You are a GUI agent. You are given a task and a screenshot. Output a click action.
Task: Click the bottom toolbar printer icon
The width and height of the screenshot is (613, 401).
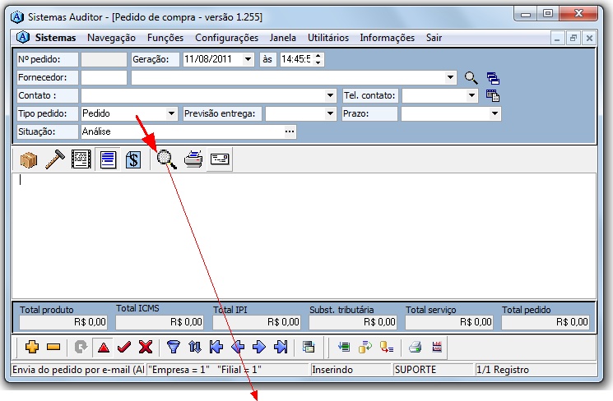416,347
